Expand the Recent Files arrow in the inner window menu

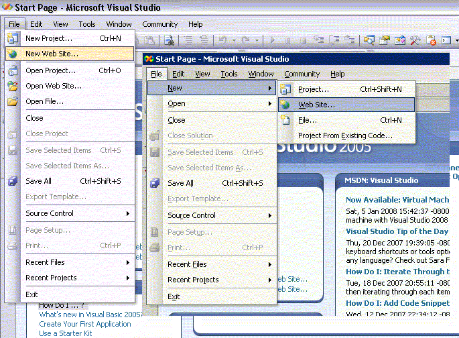tap(270, 264)
